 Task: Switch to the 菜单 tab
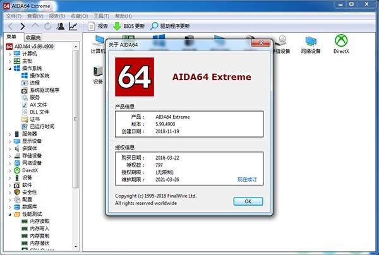coord(11,37)
